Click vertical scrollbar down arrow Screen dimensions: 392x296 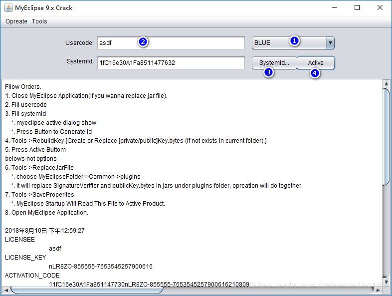386,282
